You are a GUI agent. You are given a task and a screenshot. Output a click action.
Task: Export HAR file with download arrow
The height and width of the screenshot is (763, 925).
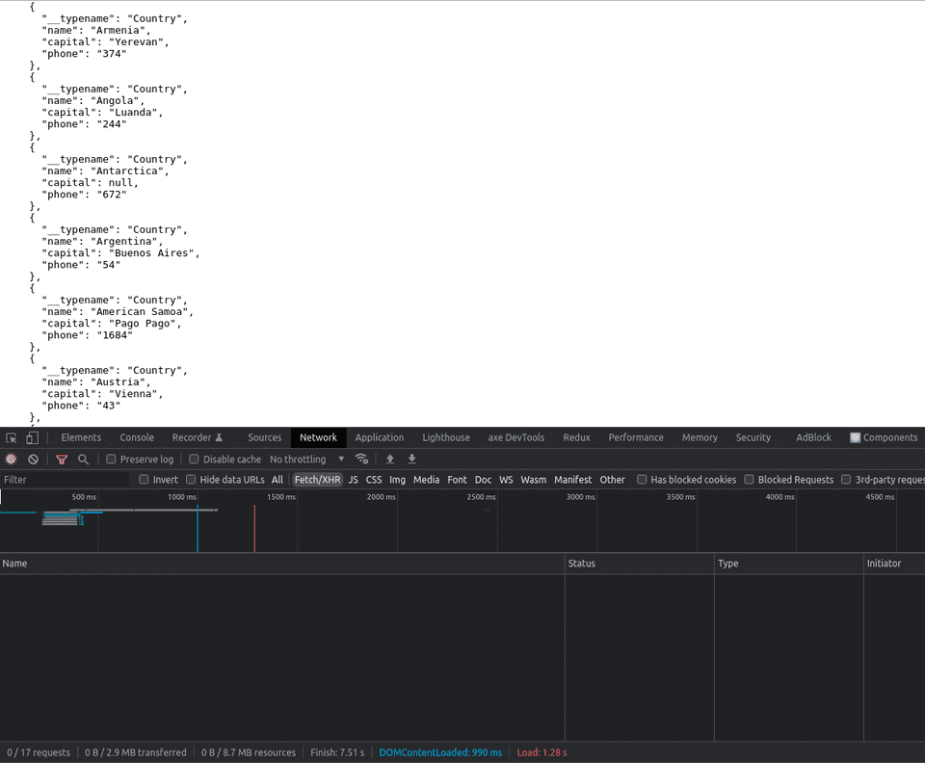pos(411,460)
